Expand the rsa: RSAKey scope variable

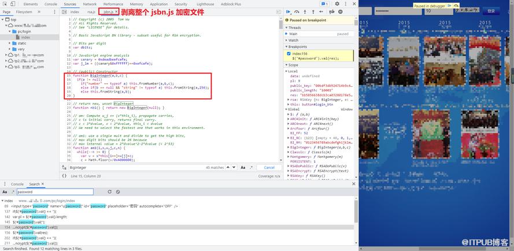tap(289, 99)
